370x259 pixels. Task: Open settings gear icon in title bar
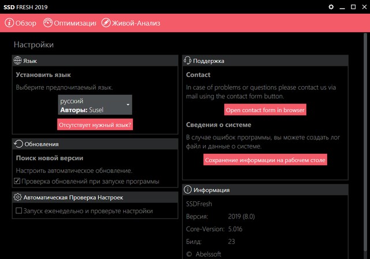pyautogui.click(x=331, y=7)
